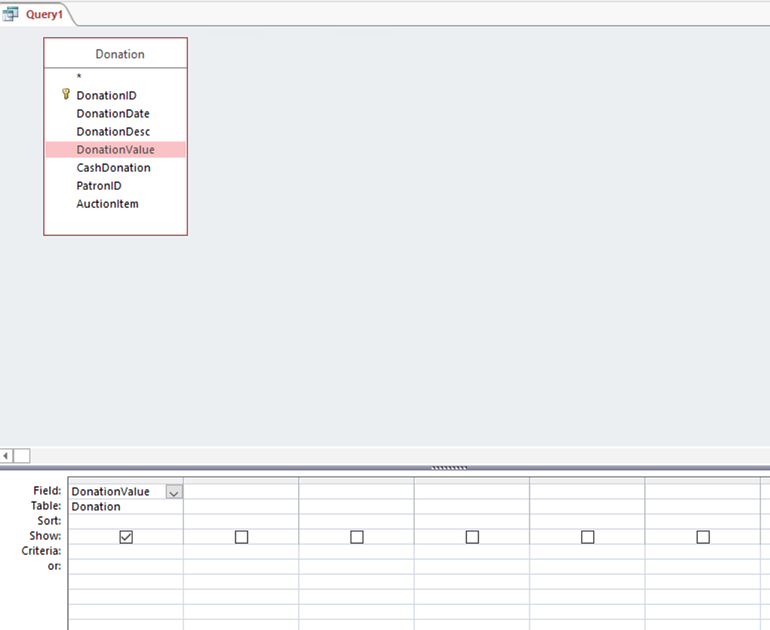Click the Sort cell under DonationValue
The width and height of the screenshot is (770, 630).
126,522
